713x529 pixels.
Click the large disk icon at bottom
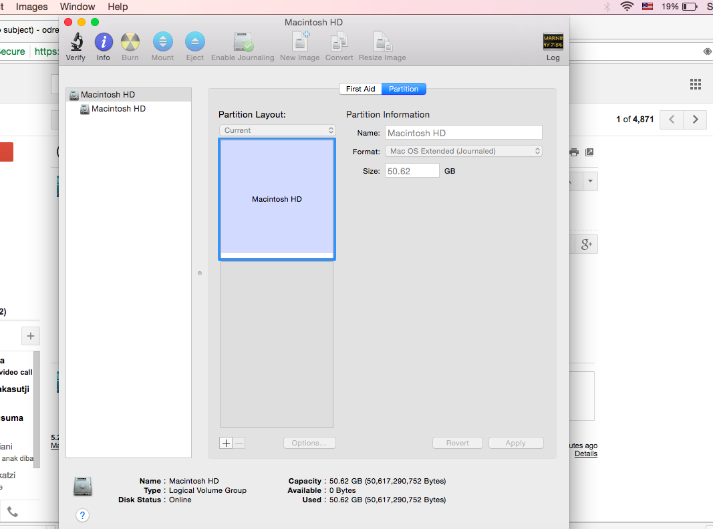click(x=83, y=486)
